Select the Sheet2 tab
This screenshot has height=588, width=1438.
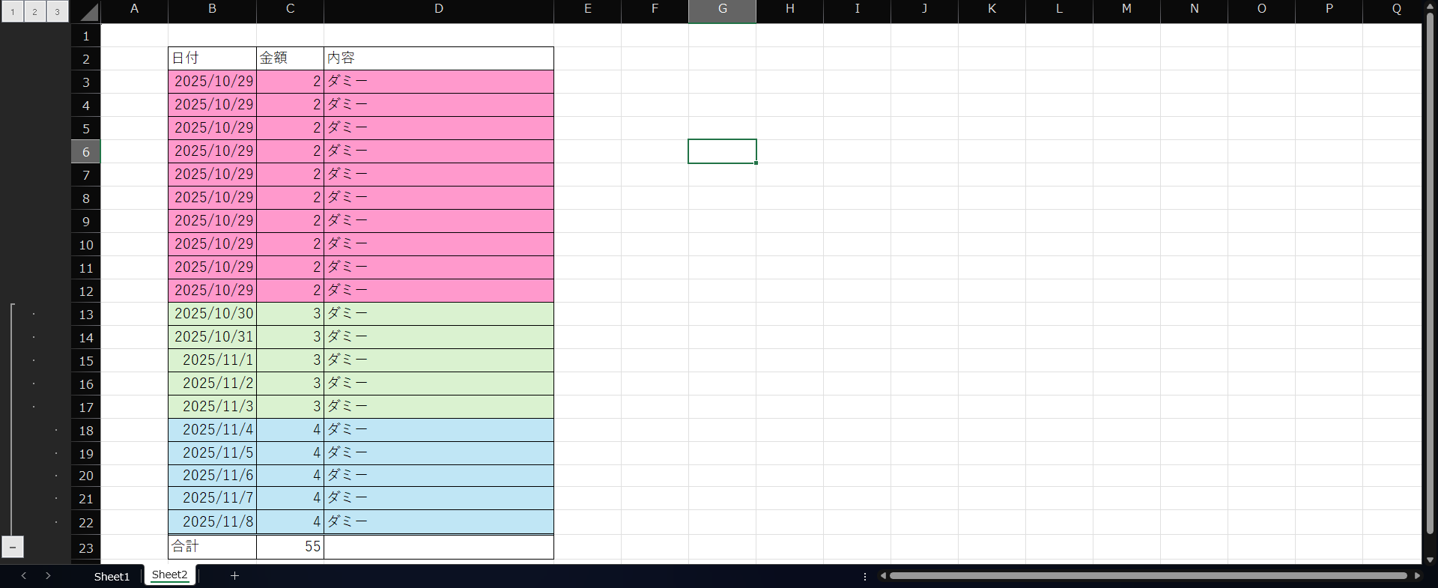coord(170,575)
